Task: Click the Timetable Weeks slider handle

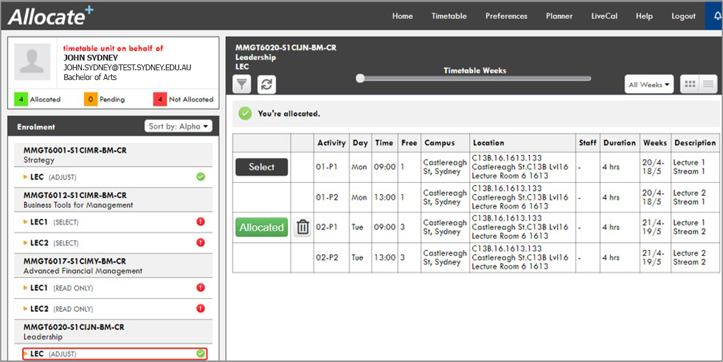Action: click(360, 79)
